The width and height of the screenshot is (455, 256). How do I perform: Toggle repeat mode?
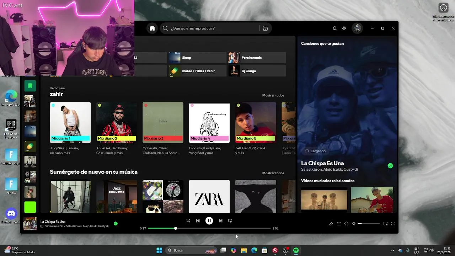230,221
